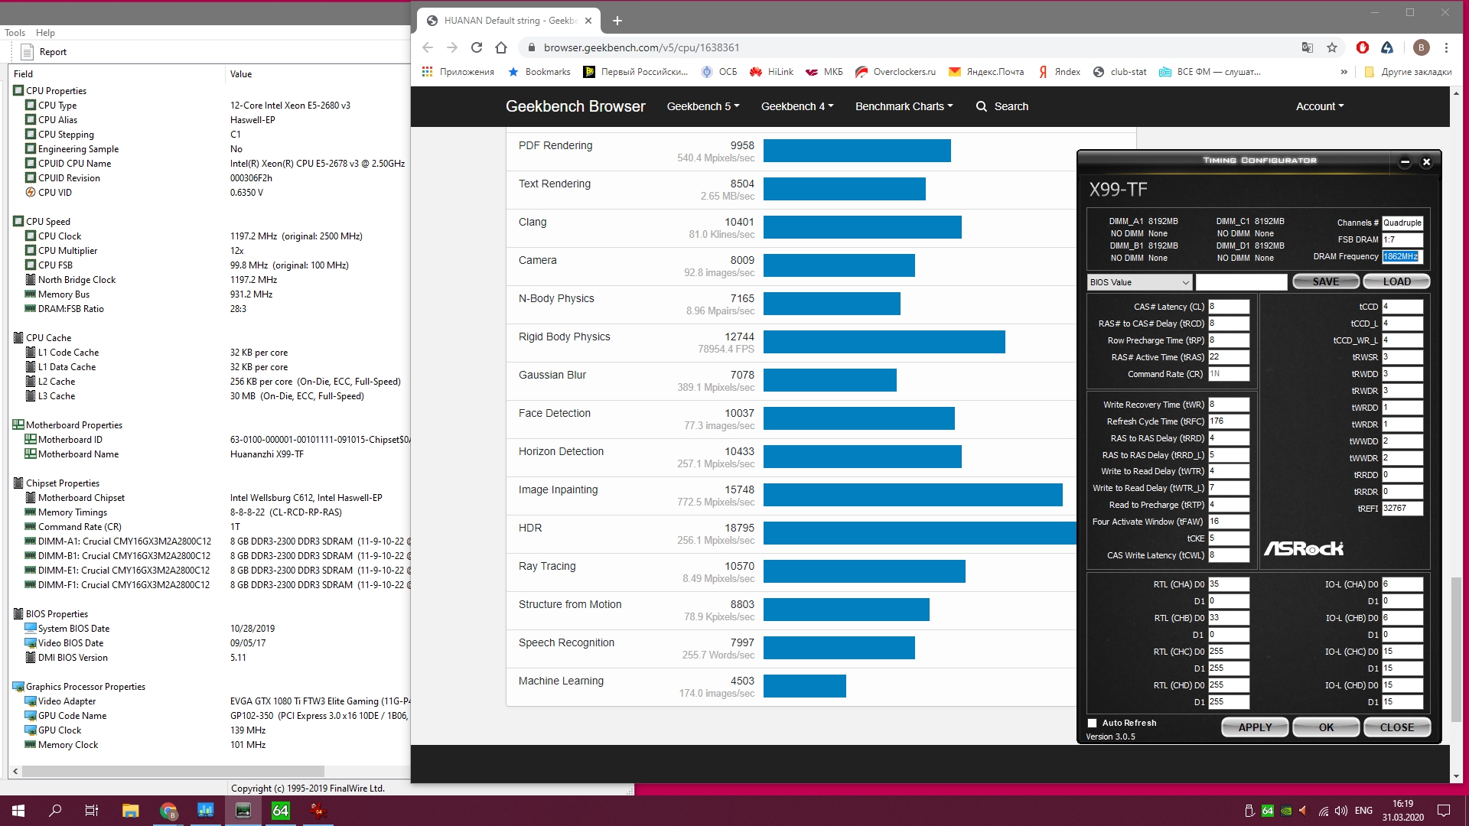Bookmark this page with star icon
Image resolution: width=1469 pixels, height=826 pixels.
pos(1332,47)
